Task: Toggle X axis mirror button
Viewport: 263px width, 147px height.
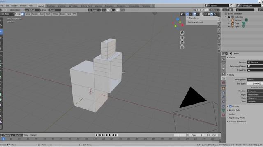Action: [198, 10]
